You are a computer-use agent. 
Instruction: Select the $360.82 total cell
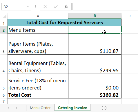pos(95,95)
